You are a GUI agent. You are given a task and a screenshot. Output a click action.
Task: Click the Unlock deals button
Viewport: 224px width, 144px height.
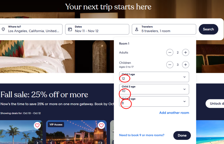click(x=215, y=104)
